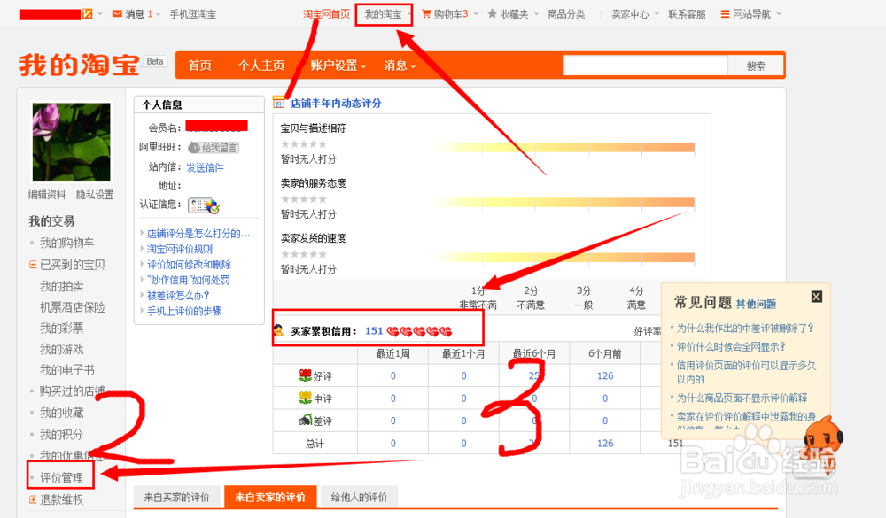The height and width of the screenshot is (518, 886).
Task: Click the 消息 envelope icon in the top bar
Action: (x=117, y=13)
